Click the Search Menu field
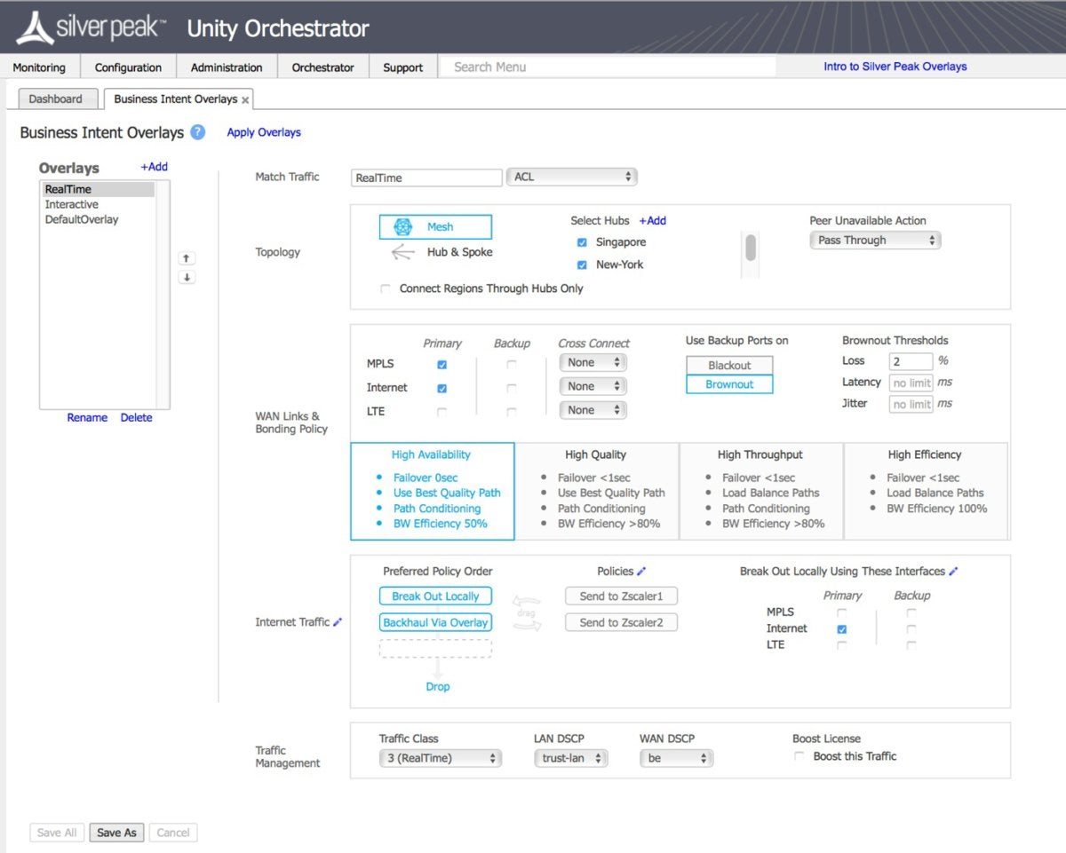This screenshot has width=1066, height=853. coord(608,67)
